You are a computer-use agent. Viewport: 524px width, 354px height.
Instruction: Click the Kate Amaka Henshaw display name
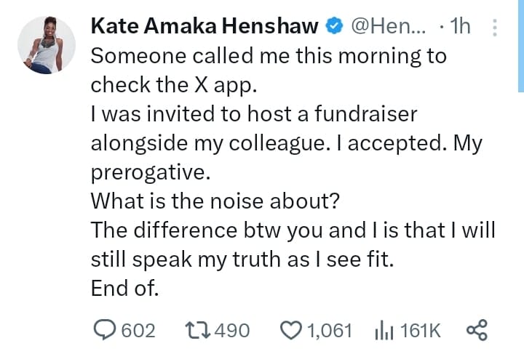[x=205, y=27]
